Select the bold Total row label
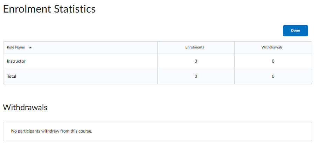 (12, 76)
